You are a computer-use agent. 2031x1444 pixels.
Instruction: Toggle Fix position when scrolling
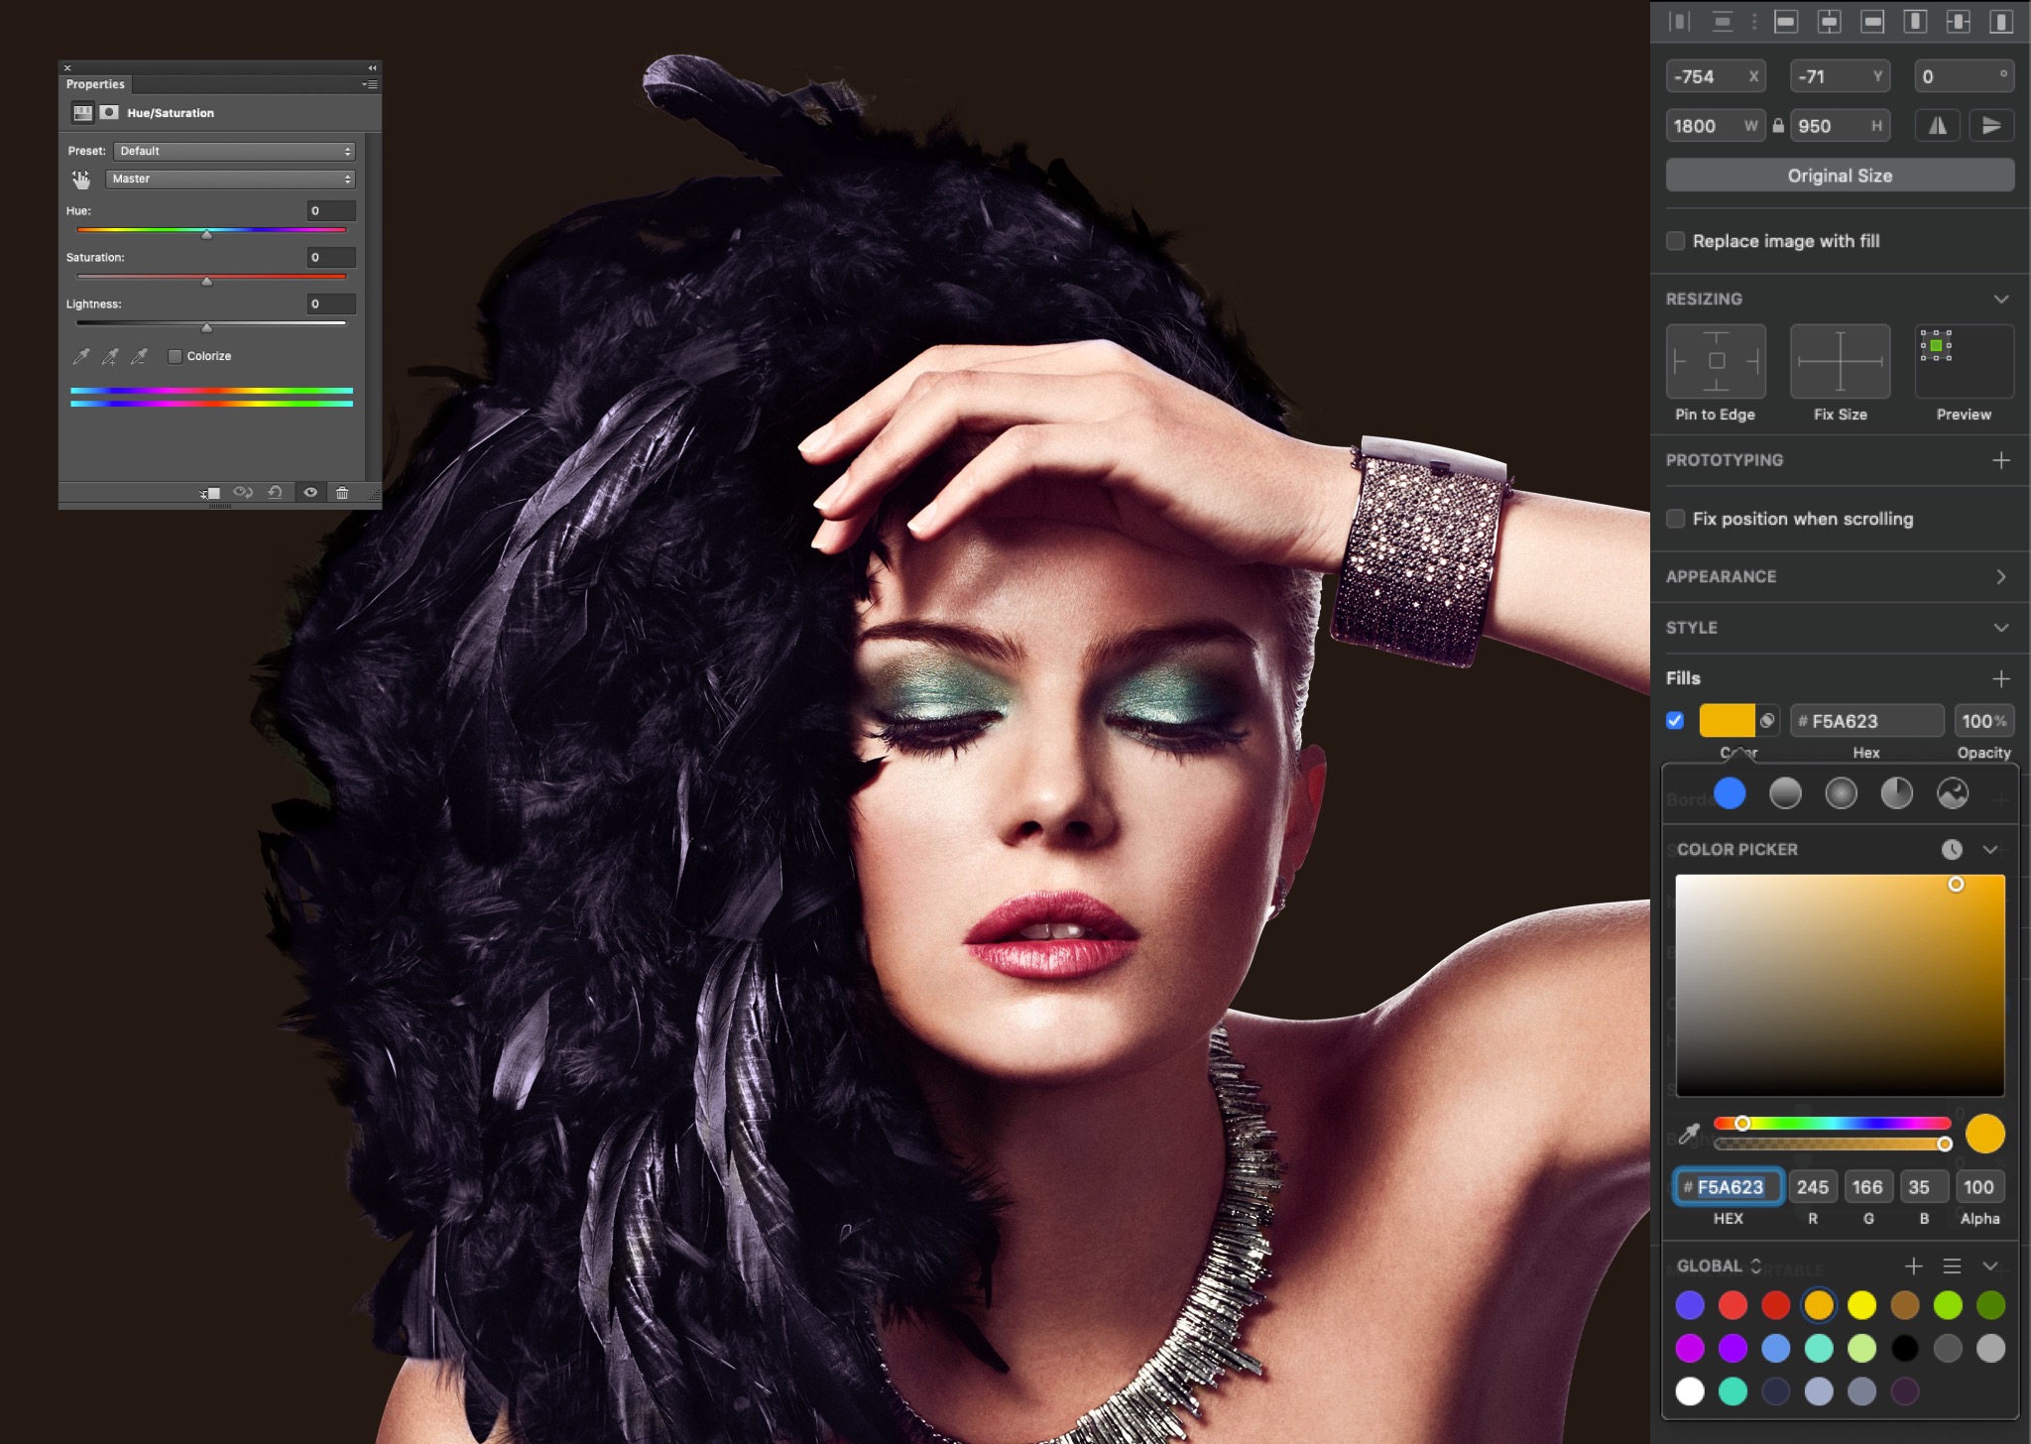pos(1676,519)
